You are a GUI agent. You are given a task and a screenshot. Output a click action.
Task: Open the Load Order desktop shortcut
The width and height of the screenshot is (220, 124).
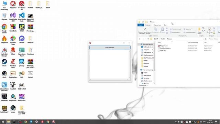point(13,86)
